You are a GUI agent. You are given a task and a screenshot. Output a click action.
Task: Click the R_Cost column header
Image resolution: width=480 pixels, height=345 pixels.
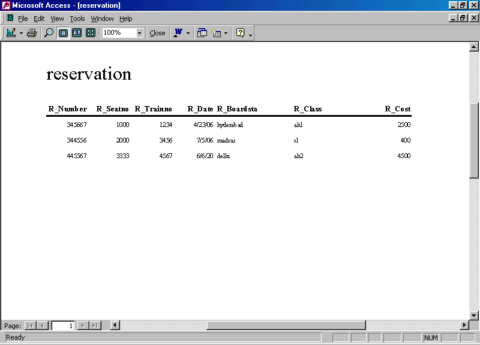pos(398,109)
